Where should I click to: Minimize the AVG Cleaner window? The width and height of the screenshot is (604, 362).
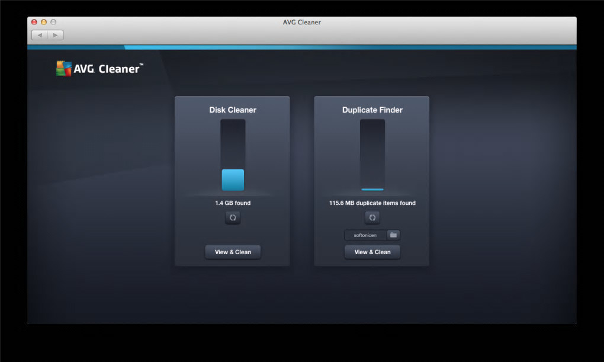click(44, 22)
